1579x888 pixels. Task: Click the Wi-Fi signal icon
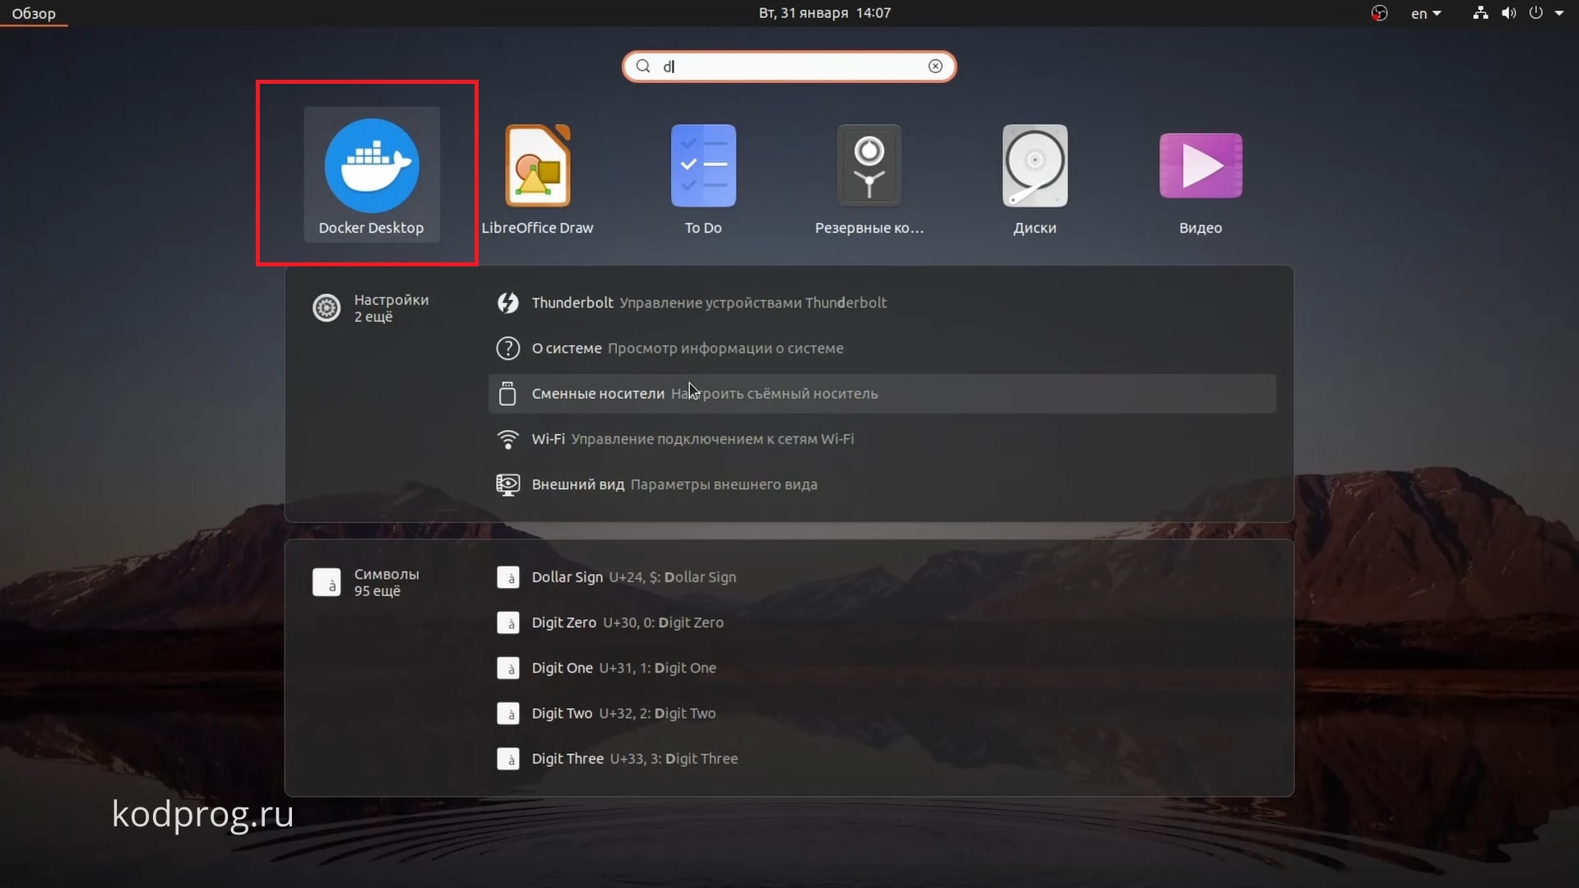(x=508, y=439)
